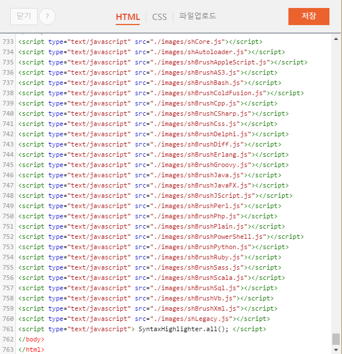The width and height of the screenshot is (342, 354).
Task: Click line number 750 in gutter
Action: point(8,216)
